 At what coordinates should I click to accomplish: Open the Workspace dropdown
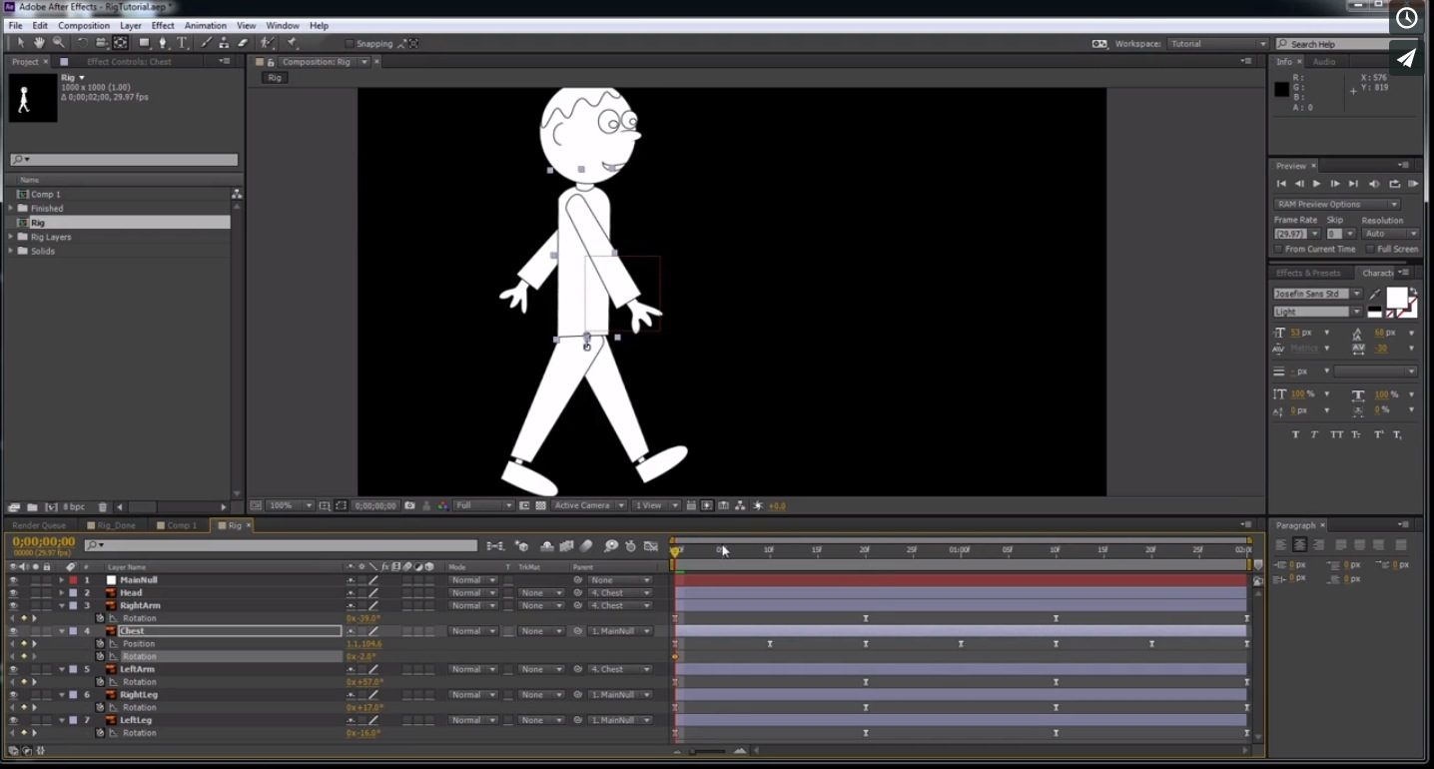[1217, 44]
